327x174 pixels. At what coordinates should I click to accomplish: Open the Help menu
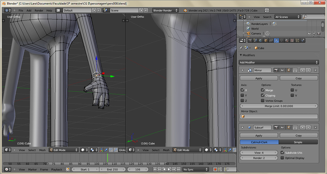coord(49,11)
